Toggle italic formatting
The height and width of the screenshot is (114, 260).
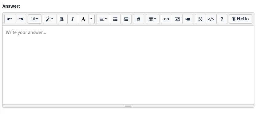coord(73,19)
